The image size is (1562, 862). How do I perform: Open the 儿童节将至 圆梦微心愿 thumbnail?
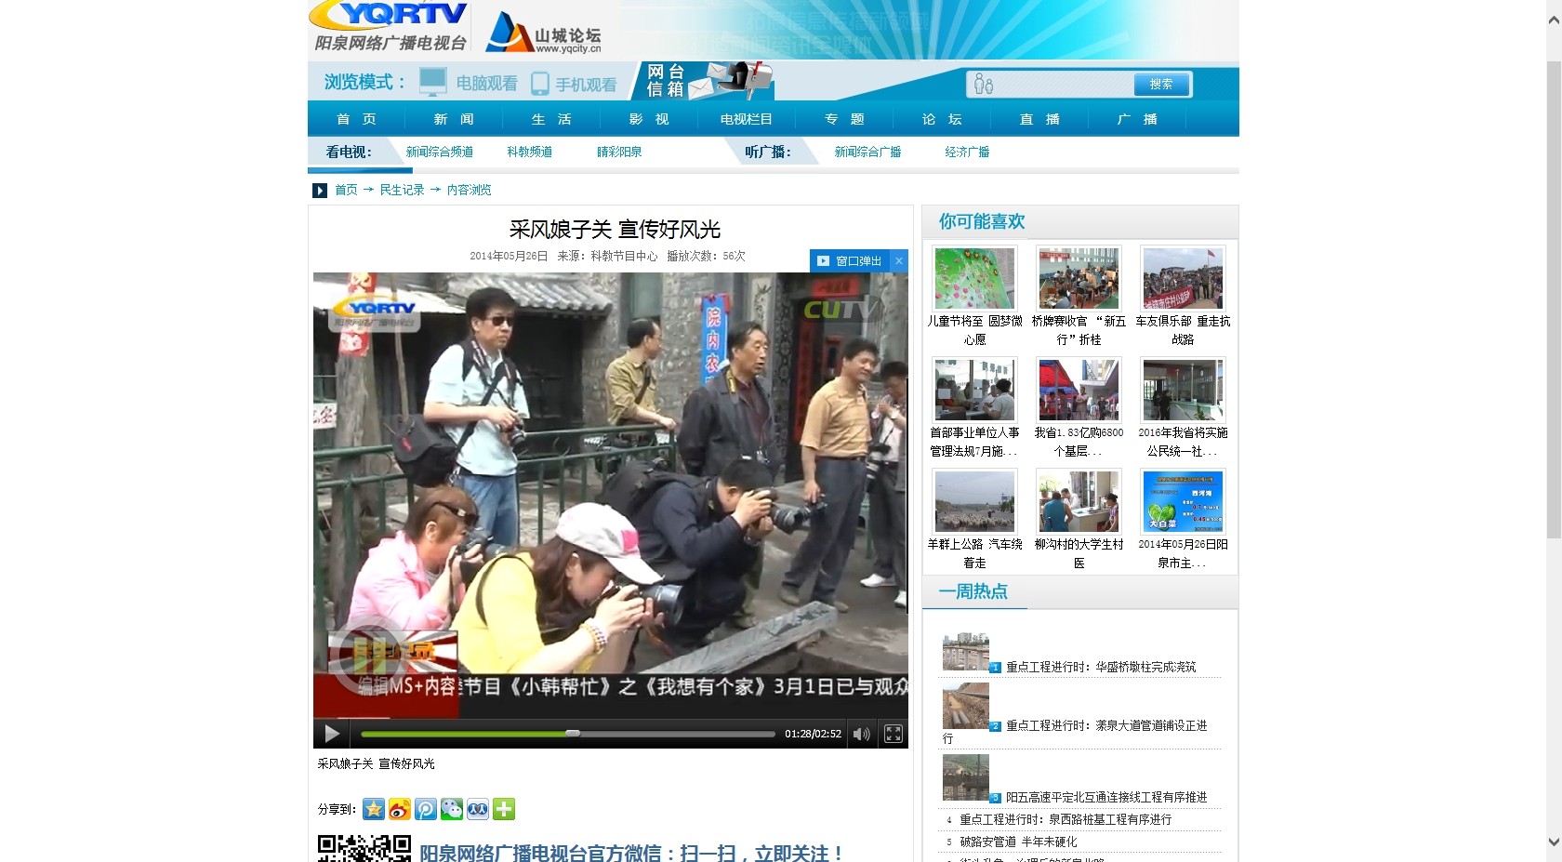click(974, 278)
